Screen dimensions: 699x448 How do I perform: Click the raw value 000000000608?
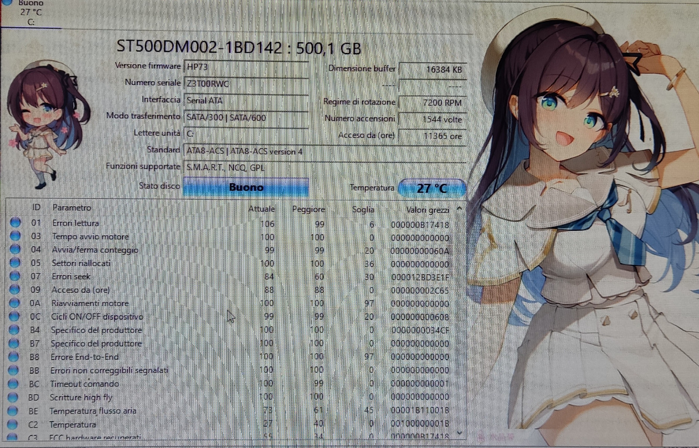pos(420,317)
